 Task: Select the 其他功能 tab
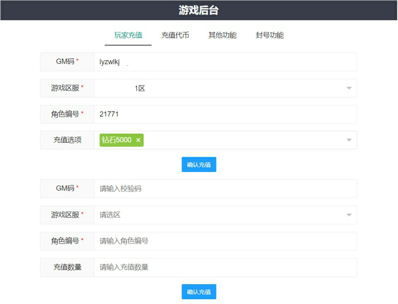pos(222,35)
